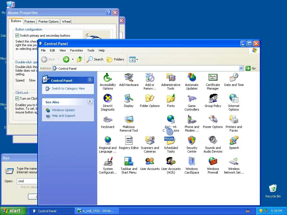Click Switch to Category View link

pos(68,88)
